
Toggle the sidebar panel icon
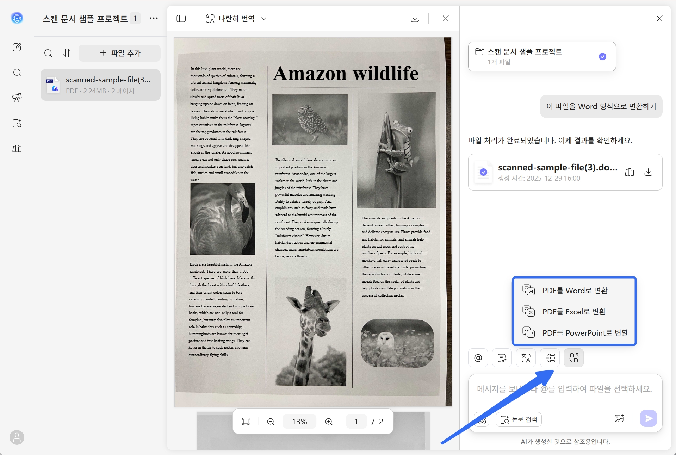[181, 19]
